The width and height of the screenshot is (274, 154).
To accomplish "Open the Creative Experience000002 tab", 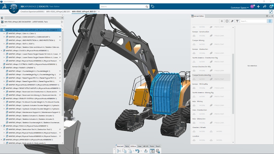I will (33, 11).
